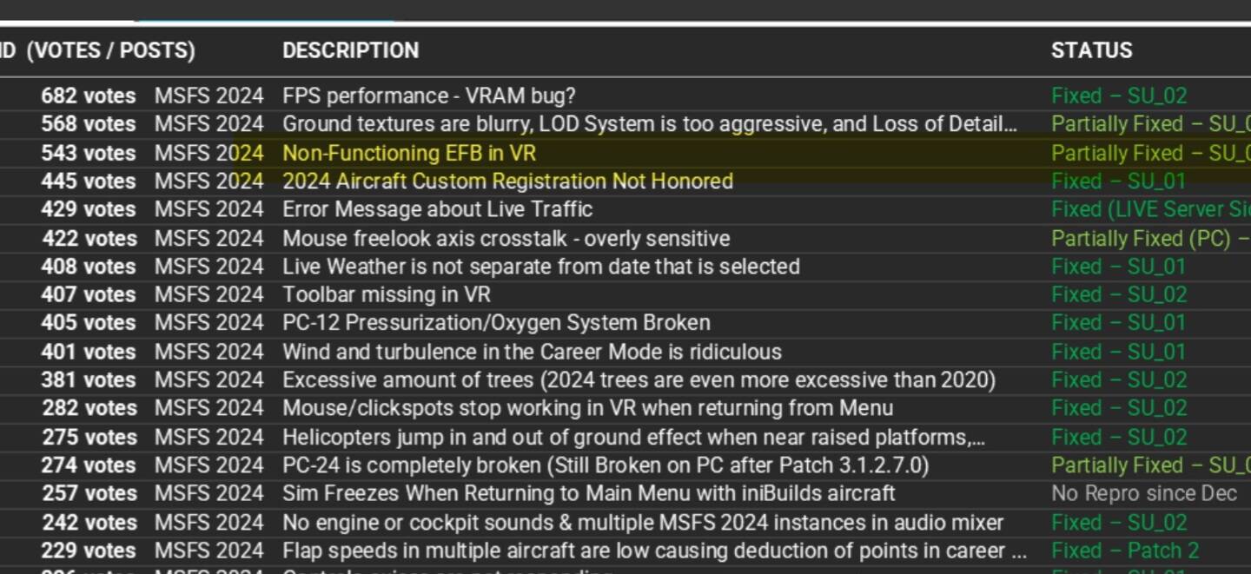The image size is (1251, 574).
Task: Click the VOTES / POSTS column header
Action: 110,50
